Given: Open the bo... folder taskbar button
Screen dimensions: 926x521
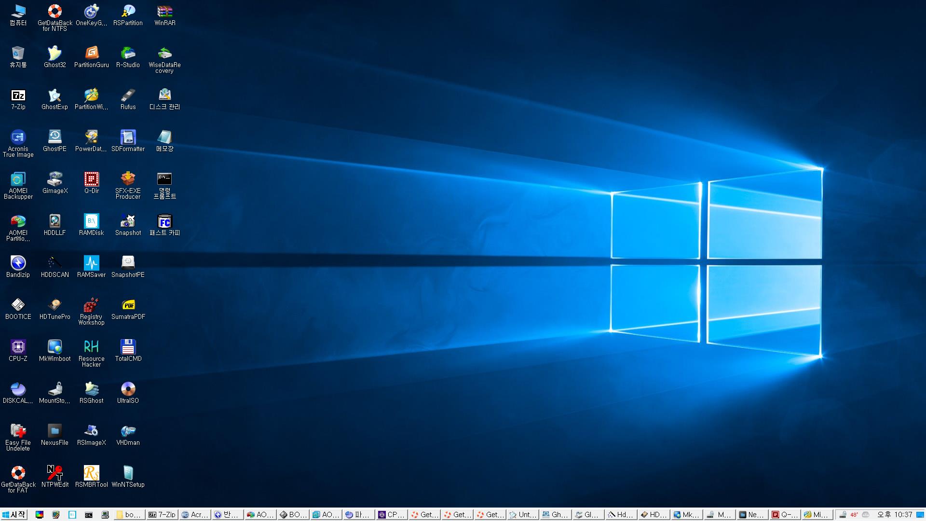Looking at the screenshot, I should [129, 515].
